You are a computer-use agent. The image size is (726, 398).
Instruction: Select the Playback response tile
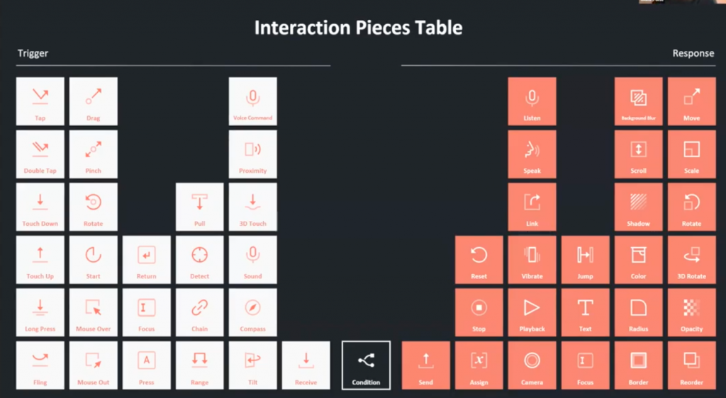coord(532,312)
